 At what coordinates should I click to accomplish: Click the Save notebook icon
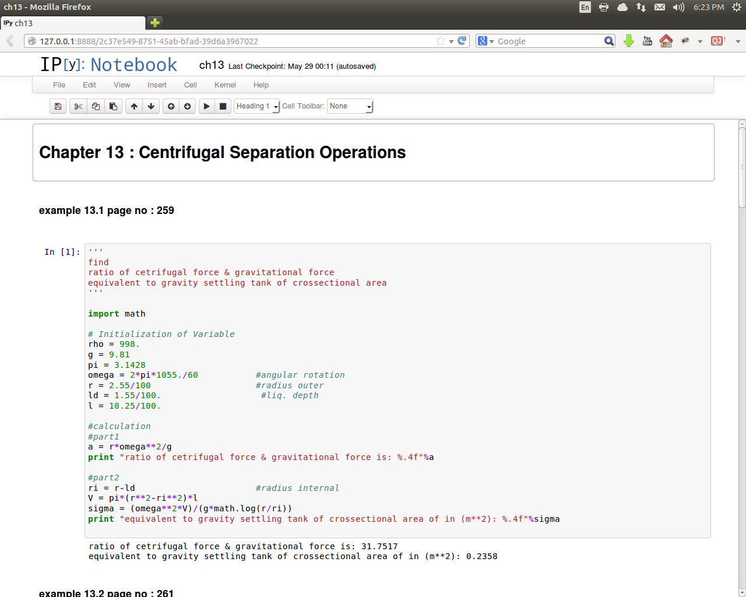[58, 106]
